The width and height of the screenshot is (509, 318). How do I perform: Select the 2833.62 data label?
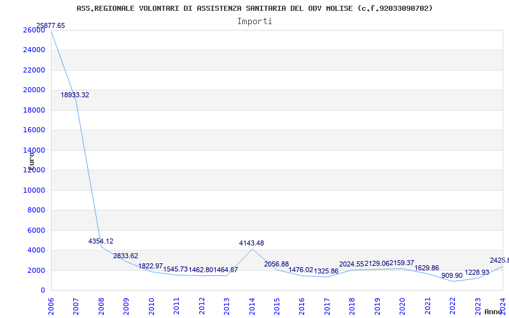pos(125,256)
